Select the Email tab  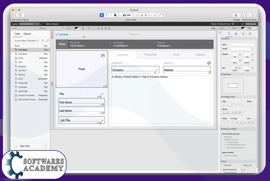pyautogui.click(x=176, y=55)
